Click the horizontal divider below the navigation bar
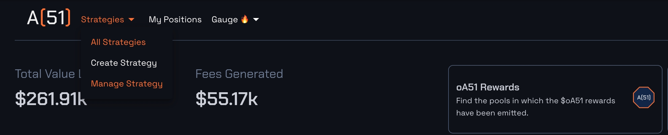 click(x=368, y=40)
